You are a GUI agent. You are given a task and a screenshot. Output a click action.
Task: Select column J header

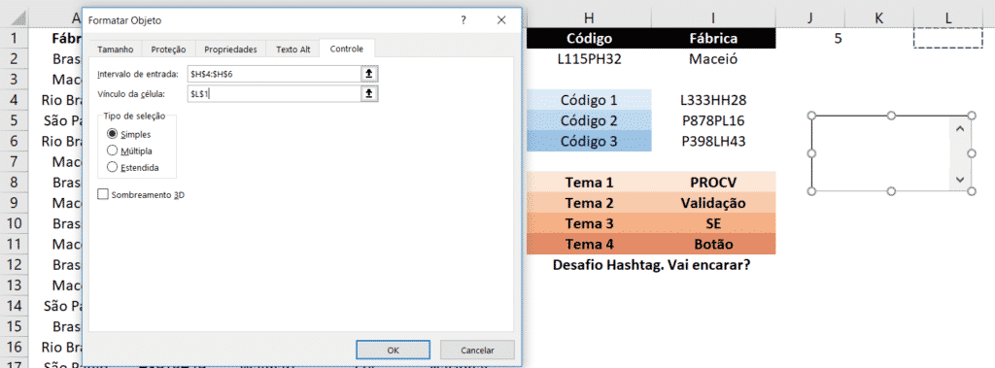(810, 18)
